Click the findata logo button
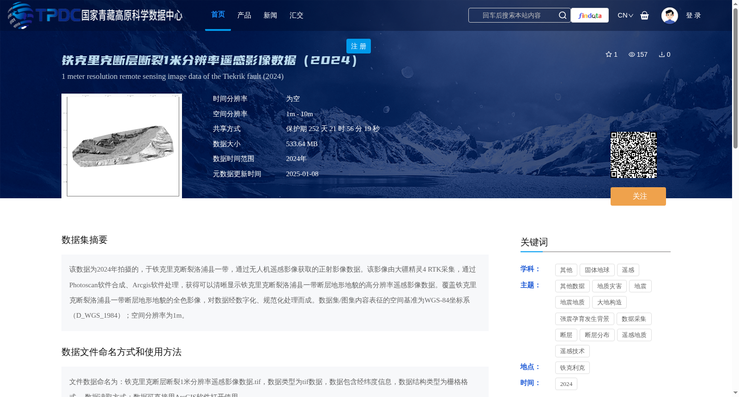Viewport: 739px width, 397px height. (x=590, y=15)
